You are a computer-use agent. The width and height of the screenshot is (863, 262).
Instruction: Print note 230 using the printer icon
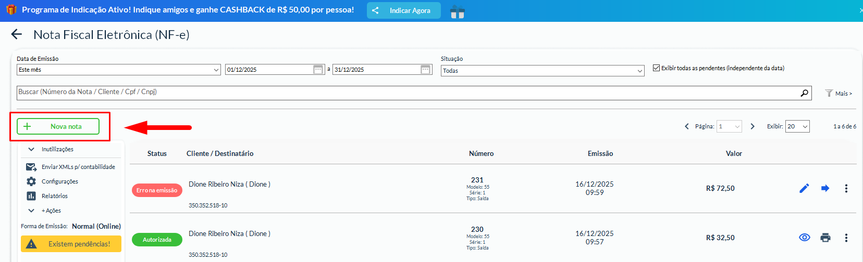(825, 238)
